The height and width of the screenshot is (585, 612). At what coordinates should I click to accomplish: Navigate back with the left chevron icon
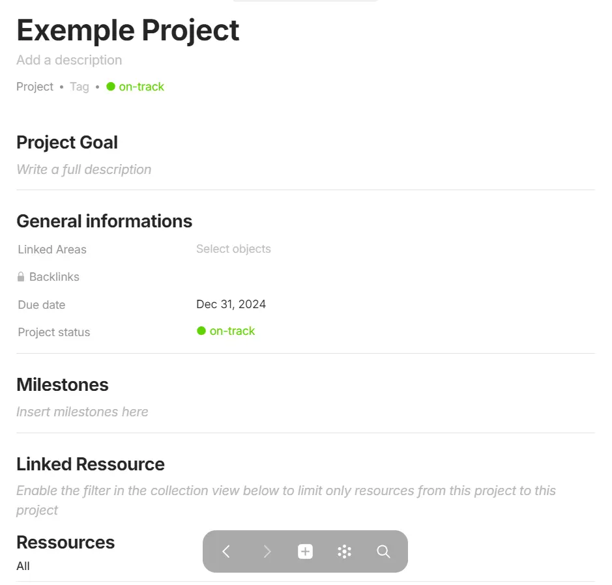click(226, 551)
